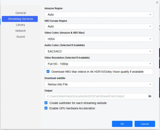Uncheck Create subfolder for each streaming website
160x130 pixels.
point(46,103)
